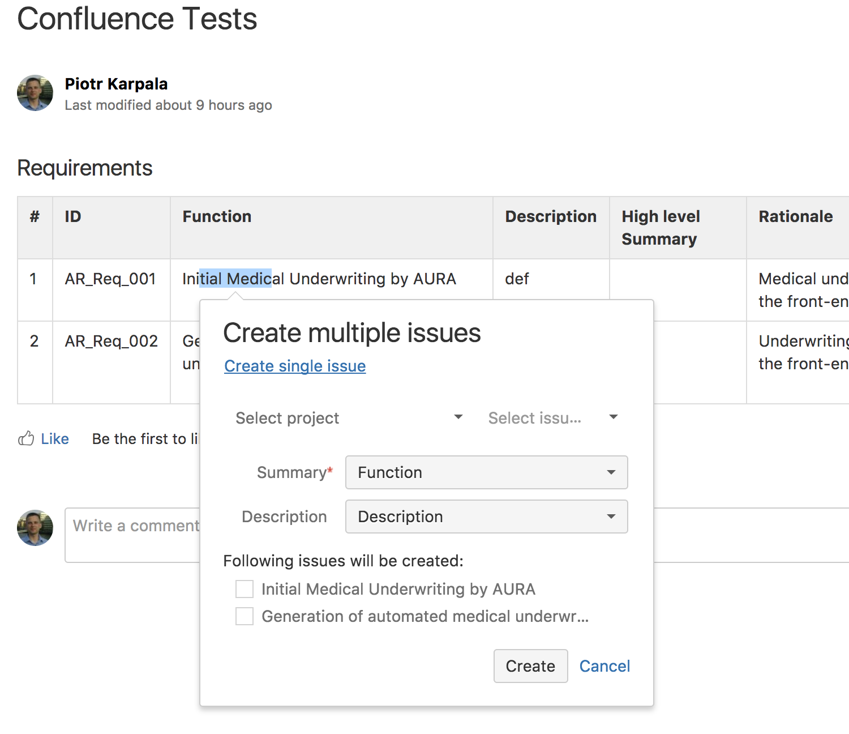Click the 'def' description cell
The image size is (849, 734).
pyautogui.click(x=551, y=279)
